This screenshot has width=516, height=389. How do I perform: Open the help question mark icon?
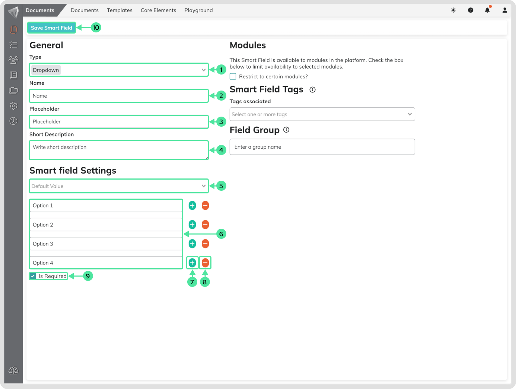(471, 10)
